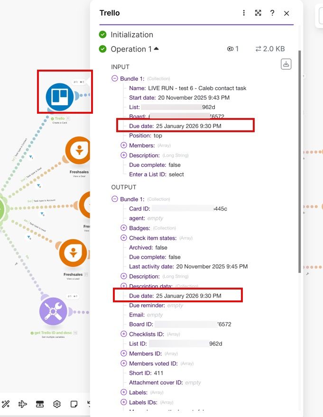Click the Trello module label under icon
The height and width of the screenshot is (417, 323).
pos(60,118)
